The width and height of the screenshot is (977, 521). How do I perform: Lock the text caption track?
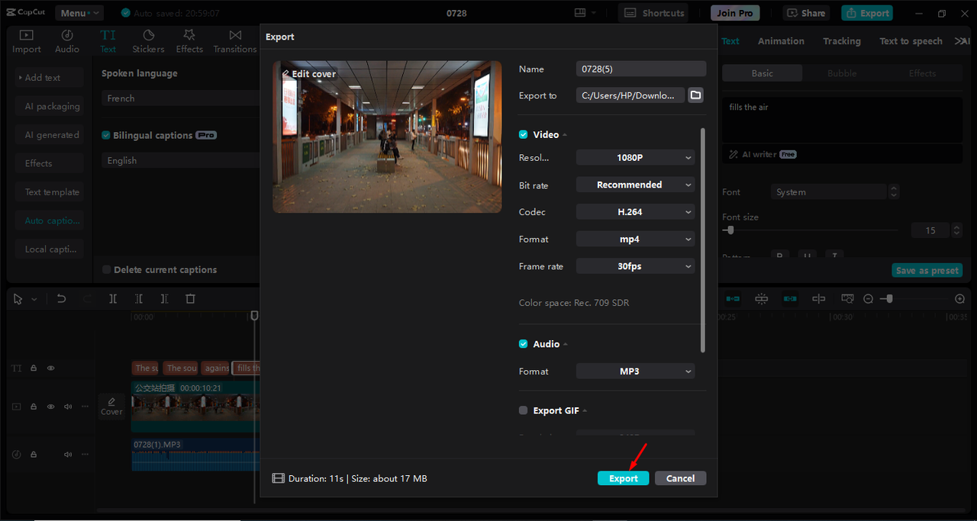[34, 368]
